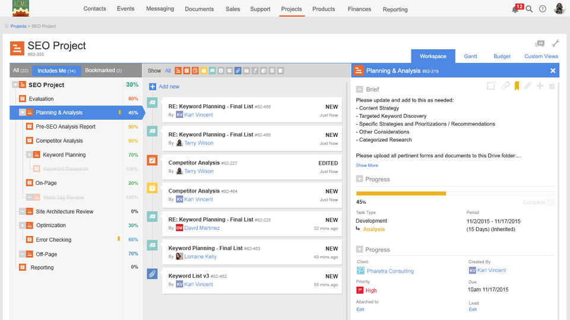Click the message icon beside Keyword Planning - Final List #82-483

click(x=153, y=245)
